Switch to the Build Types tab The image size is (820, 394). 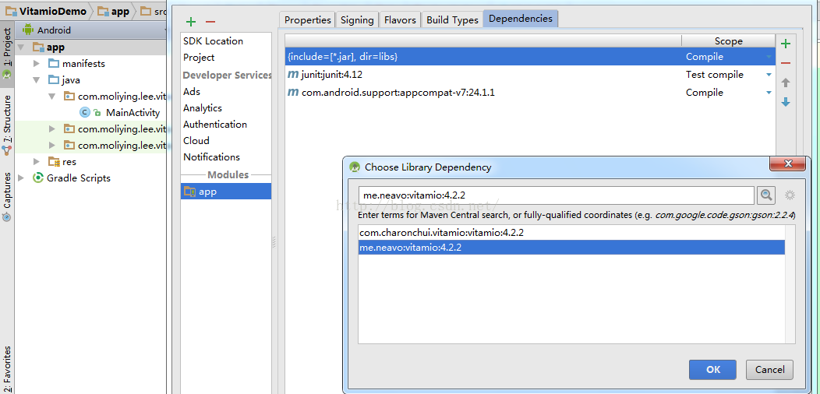pos(452,20)
